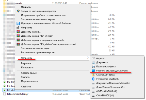Choose Восстановить прежнюю версию

click(x=38, y=53)
